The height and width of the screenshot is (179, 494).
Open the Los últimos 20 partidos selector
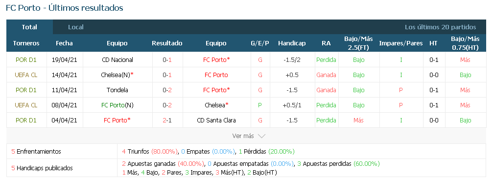pos(441,27)
